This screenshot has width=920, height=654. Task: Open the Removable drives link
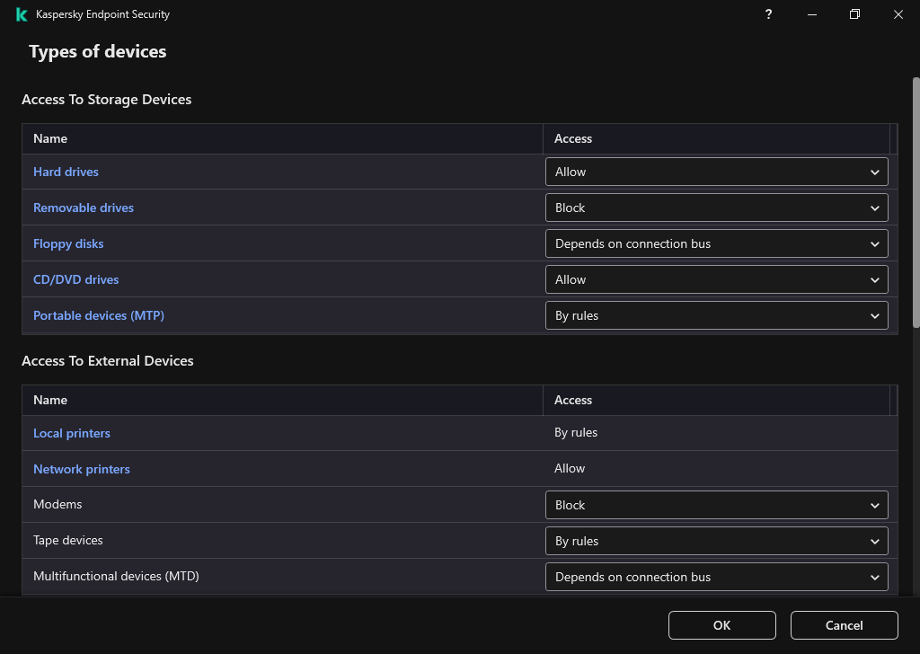tap(84, 208)
